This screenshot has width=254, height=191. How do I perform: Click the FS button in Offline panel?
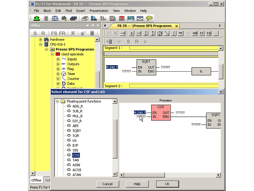[54, 33]
